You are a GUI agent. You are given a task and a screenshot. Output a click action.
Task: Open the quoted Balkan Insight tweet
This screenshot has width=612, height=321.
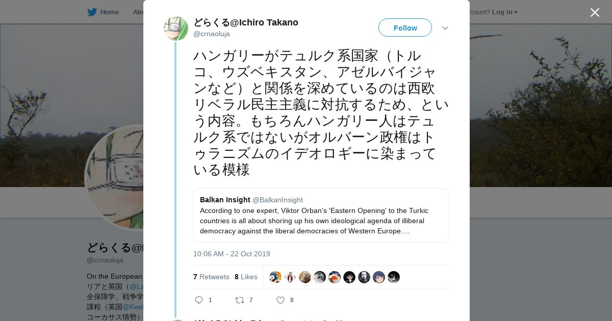321,215
